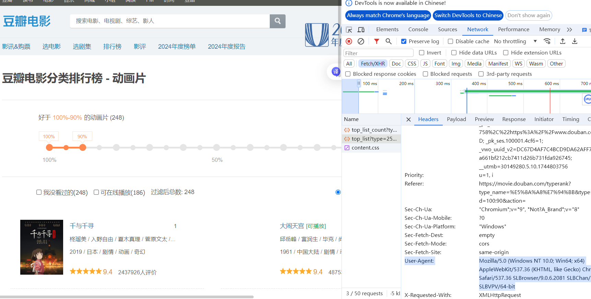Toggle Preserve log checkbox
Image resolution: width=591 pixels, height=299 pixels.
(404, 41)
